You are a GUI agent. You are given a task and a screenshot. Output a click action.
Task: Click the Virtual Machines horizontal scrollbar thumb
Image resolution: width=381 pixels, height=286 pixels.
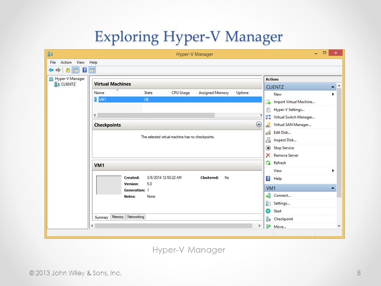pos(156,115)
